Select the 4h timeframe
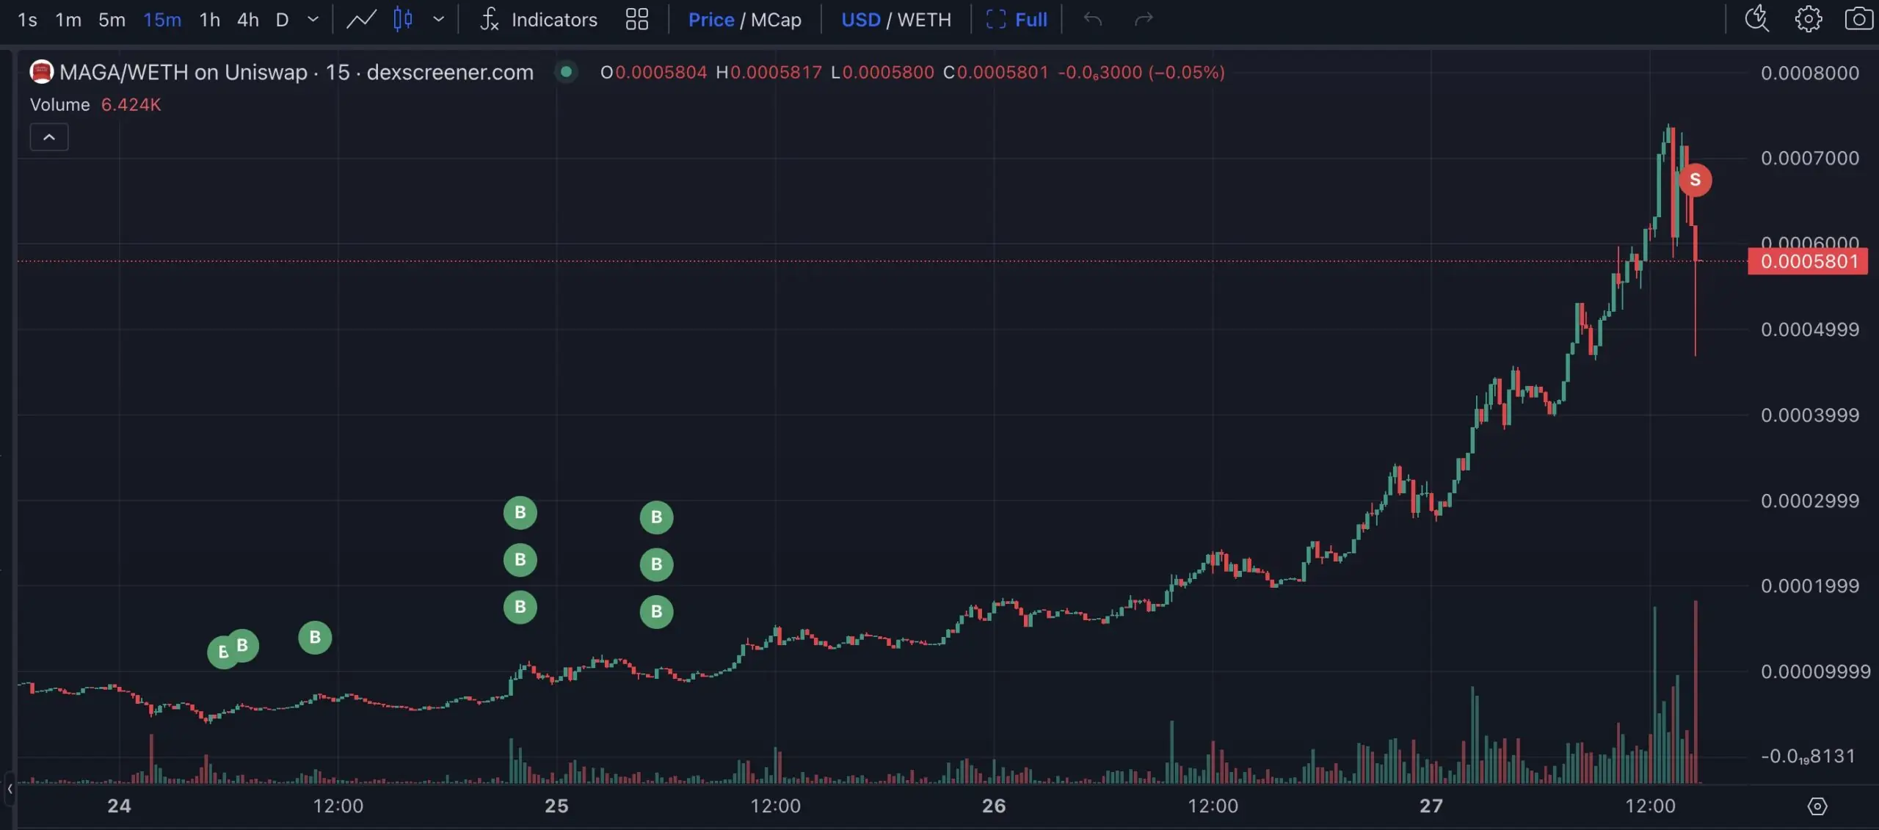1879x830 pixels. coord(247,20)
